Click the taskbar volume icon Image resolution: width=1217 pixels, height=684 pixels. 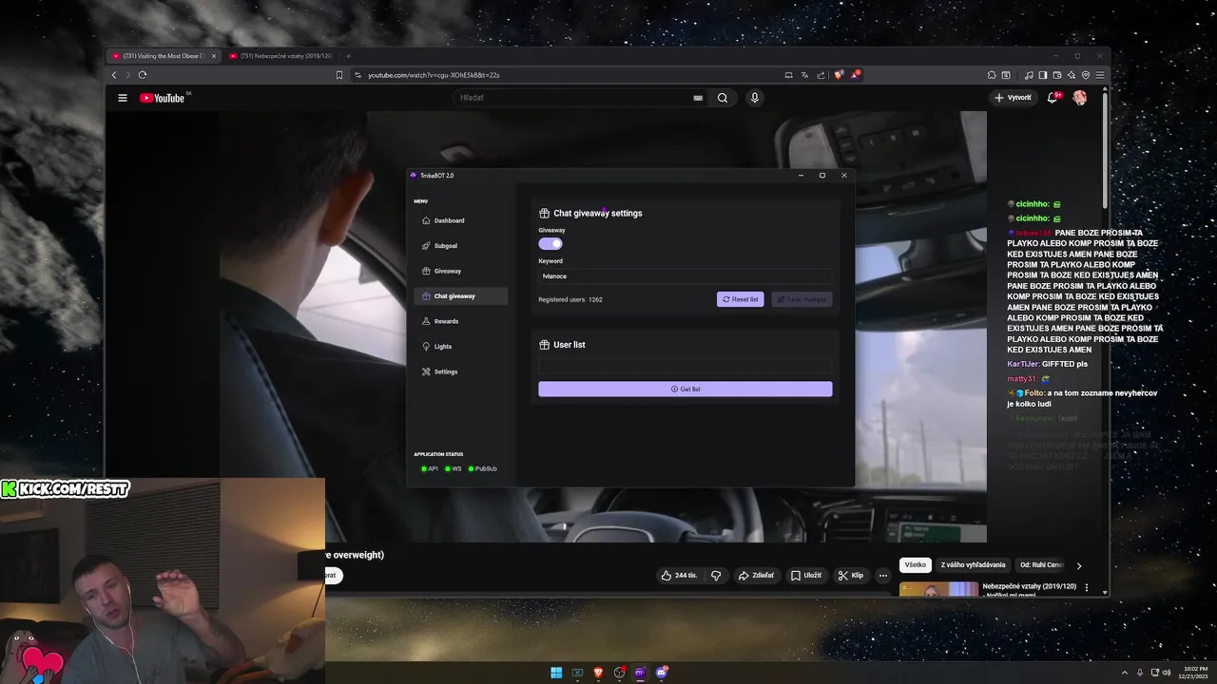(1168, 673)
